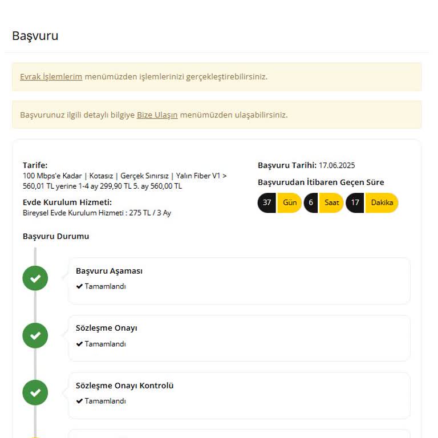438x438 pixels.
Task: Click green check icon beside Başvuru Aşaması
Action: [x=35, y=278]
